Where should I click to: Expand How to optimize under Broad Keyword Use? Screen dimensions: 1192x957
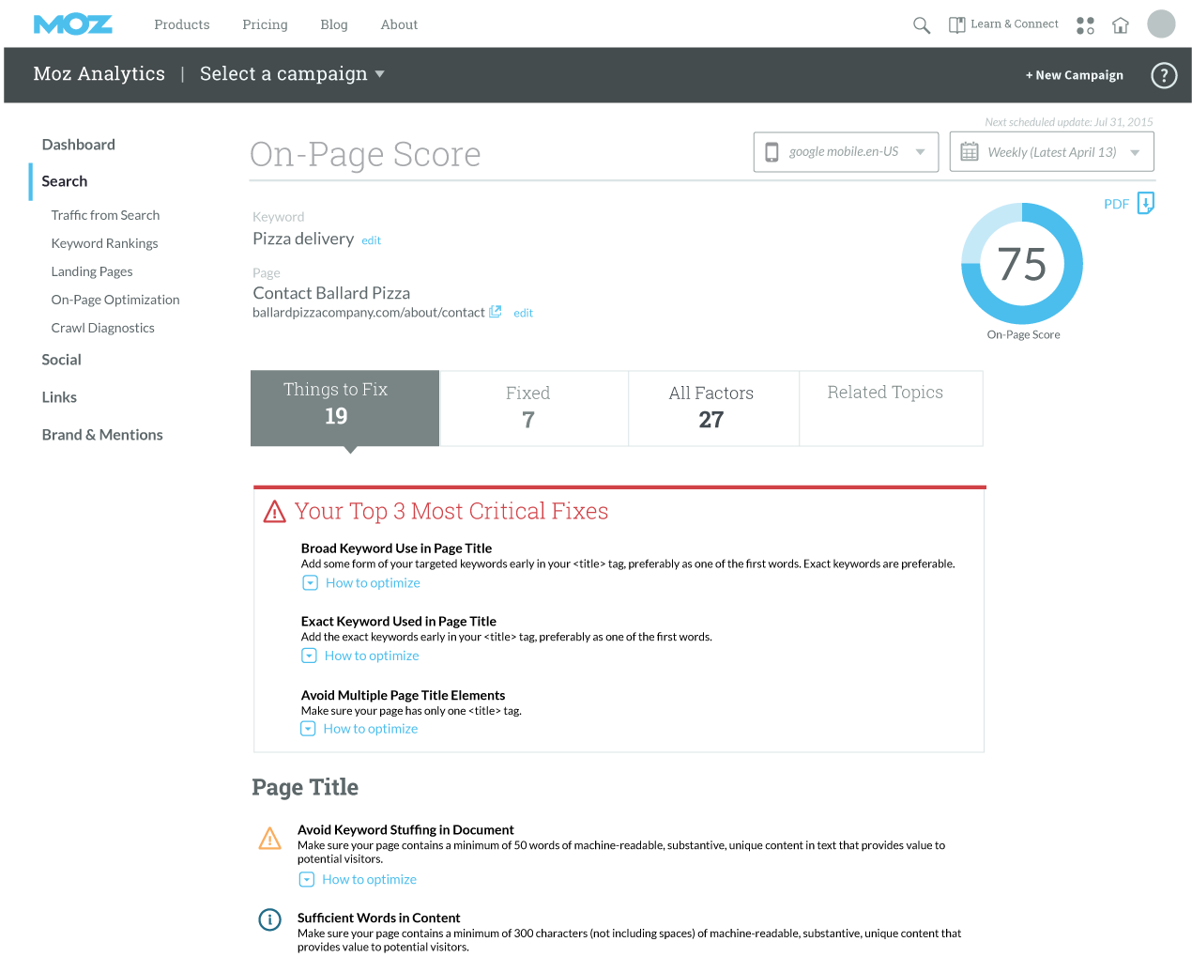pyautogui.click(x=361, y=583)
